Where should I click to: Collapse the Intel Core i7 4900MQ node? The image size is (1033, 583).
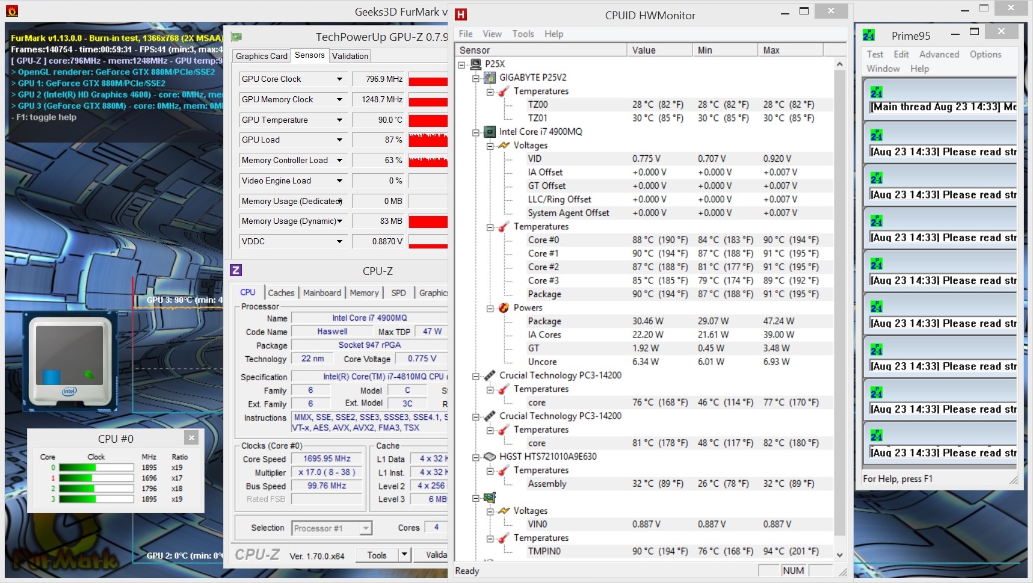tap(476, 132)
